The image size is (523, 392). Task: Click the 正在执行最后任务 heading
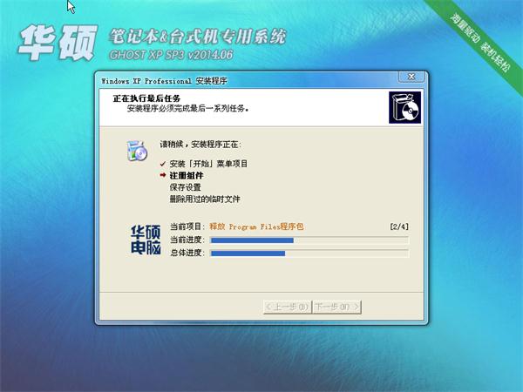click(148, 98)
